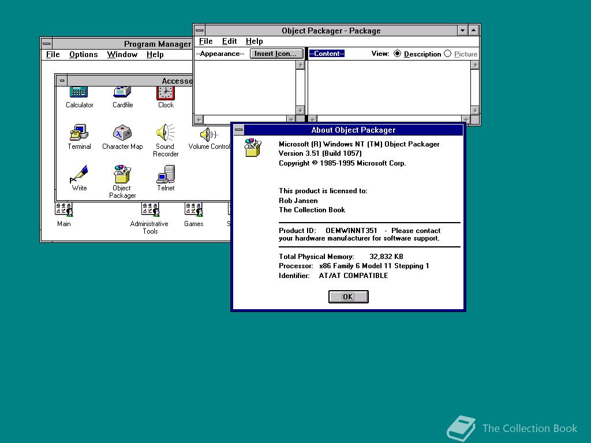Launch Cardfile from Accessories

point(122,93)
